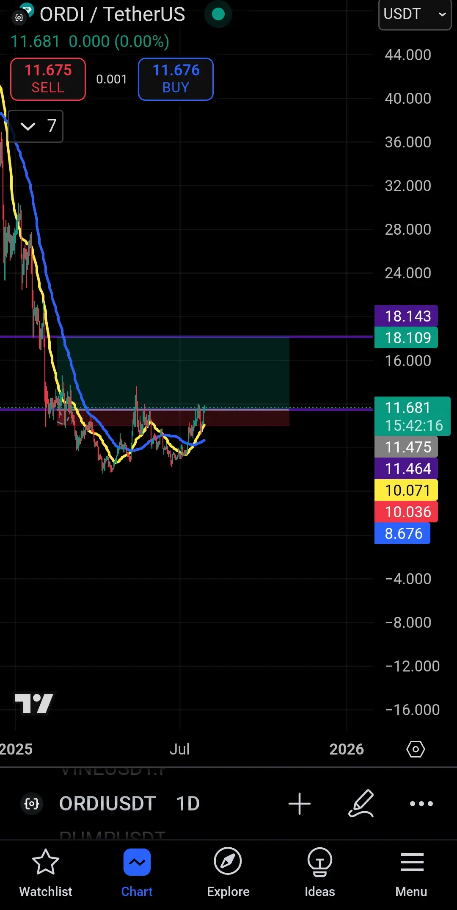457x910 pixels.
Task: Switch to the Watchlist tab
Action: click(46, 874)
